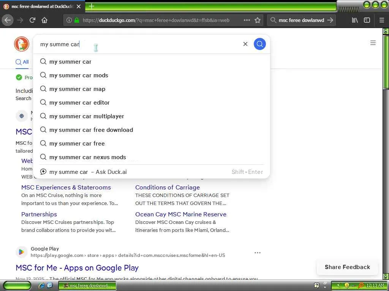This screenshot has width=389, height=291.
Task: Click the green padlock security icon
Action: (x=77, y=20)
